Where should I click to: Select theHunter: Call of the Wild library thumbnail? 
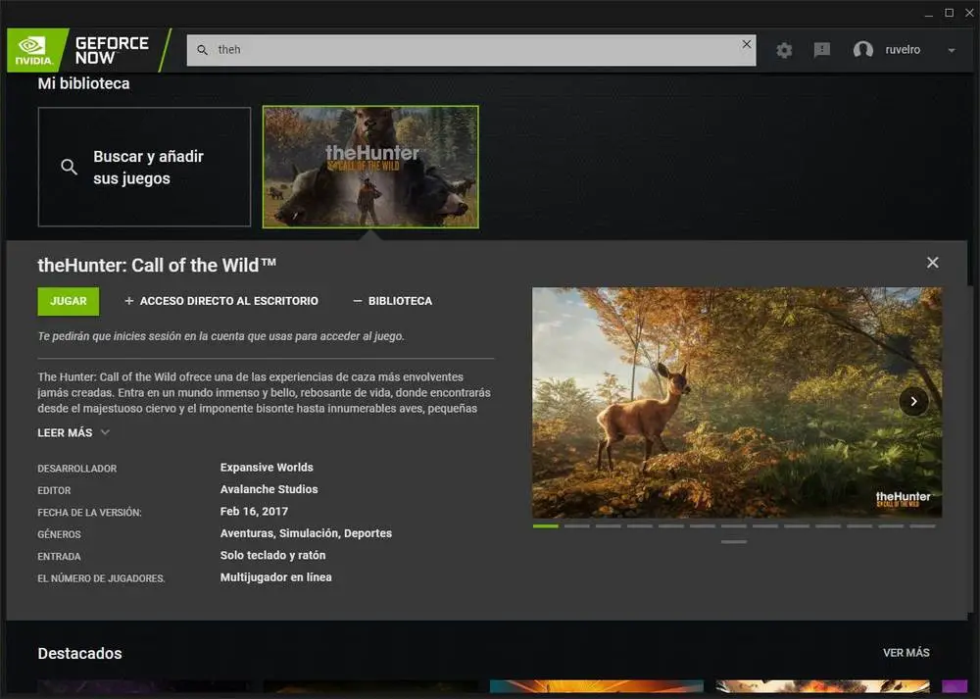[x=370, y=167]
